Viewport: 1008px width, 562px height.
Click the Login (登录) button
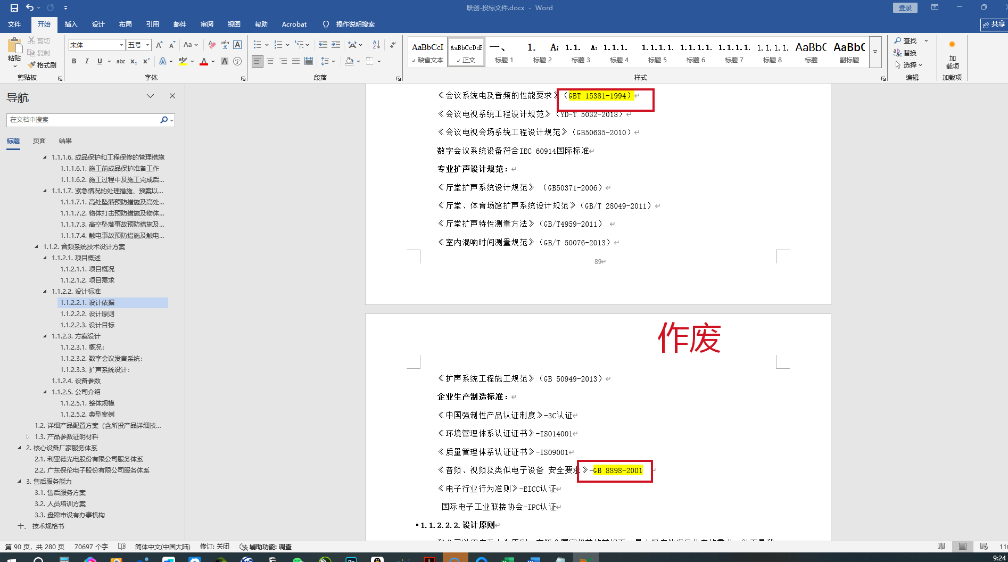tap(905, 8)
